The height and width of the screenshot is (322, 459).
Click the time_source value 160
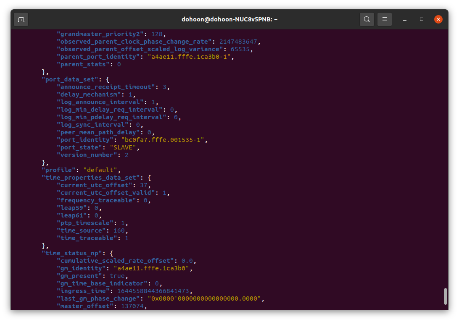(x=119, y=230)
